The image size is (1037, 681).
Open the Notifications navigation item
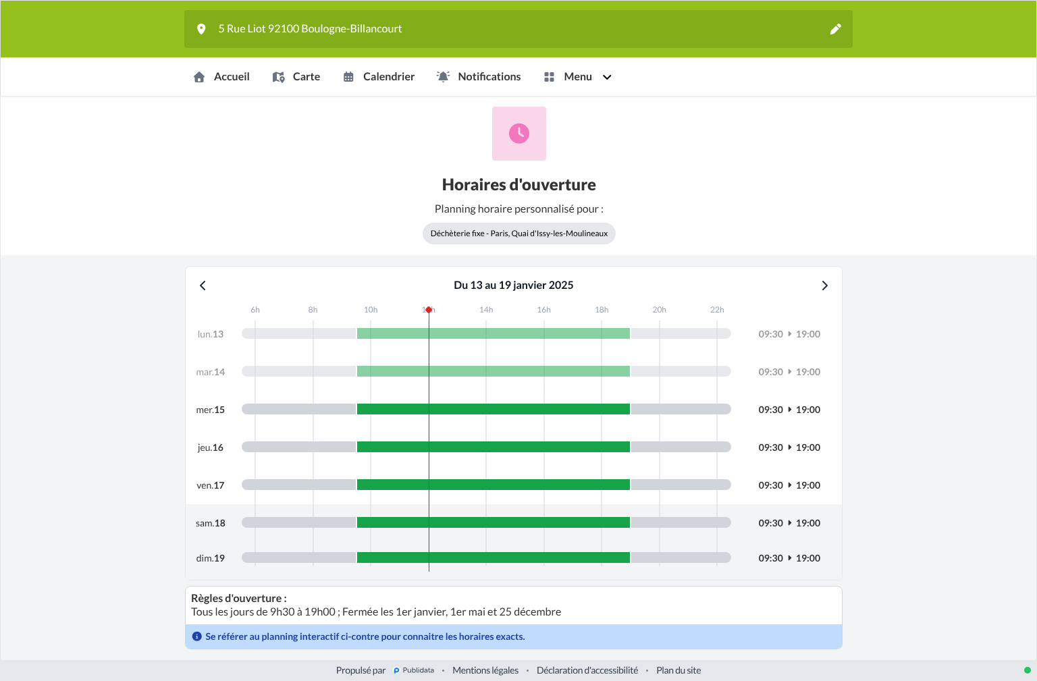pos(479,77)
